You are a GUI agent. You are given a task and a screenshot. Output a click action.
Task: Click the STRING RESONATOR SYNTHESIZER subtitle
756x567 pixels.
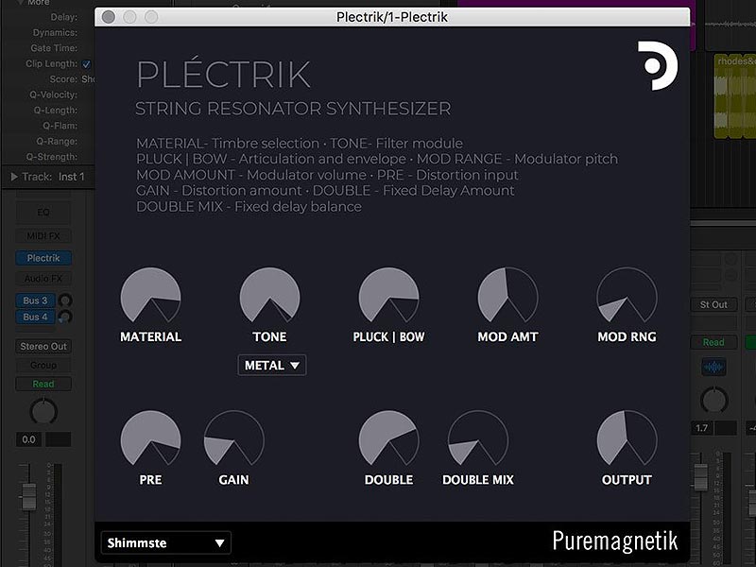point(293,109)
